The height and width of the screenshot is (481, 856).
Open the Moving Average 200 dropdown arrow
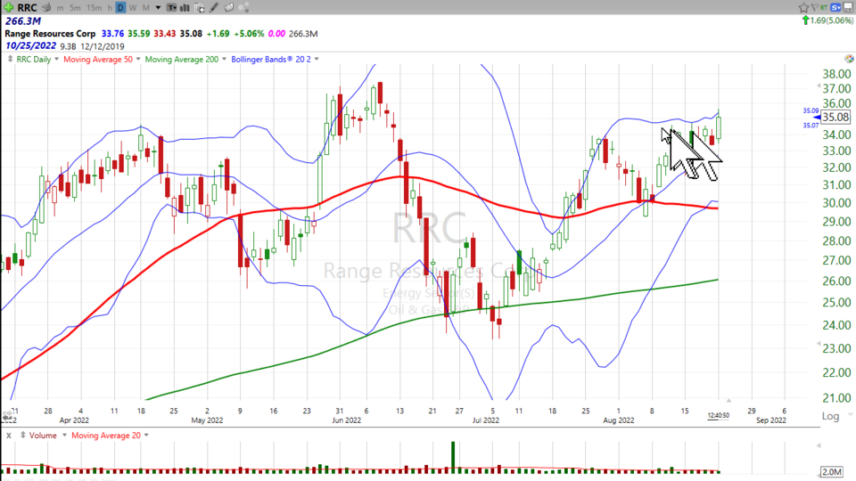tap(224, 59)
